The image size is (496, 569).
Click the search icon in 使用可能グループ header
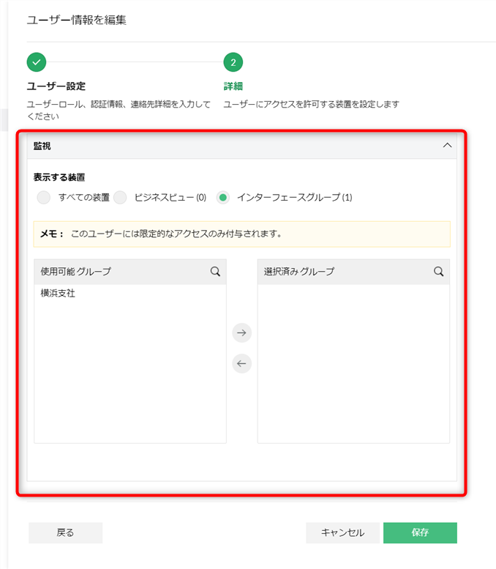215,271
